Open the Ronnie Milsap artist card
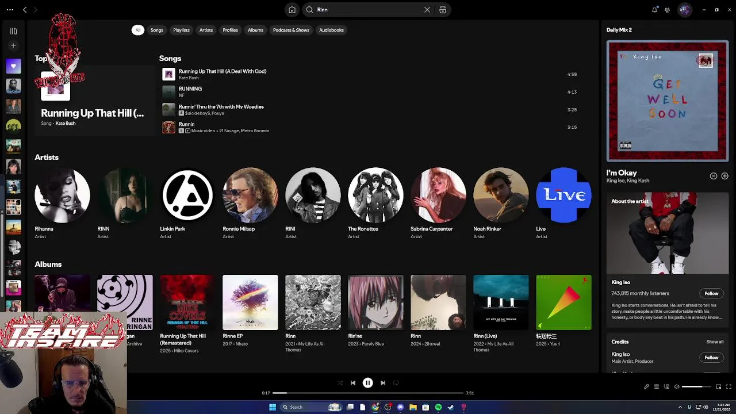Viewport: 736px width, 414px height. (x=250, y=204)
